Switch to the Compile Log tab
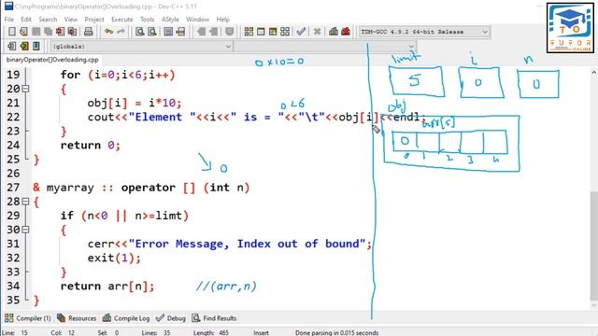This screenshot has width=598, height=336. 126,318
